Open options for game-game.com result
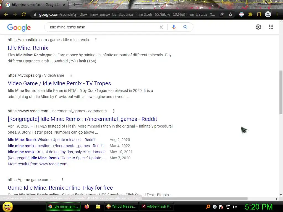Screen dimensions: 283x212 click(x=62, y=180)
